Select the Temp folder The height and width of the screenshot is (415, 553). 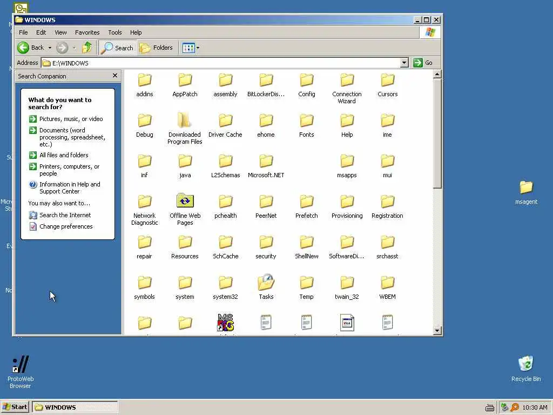[x=307, y=287]
